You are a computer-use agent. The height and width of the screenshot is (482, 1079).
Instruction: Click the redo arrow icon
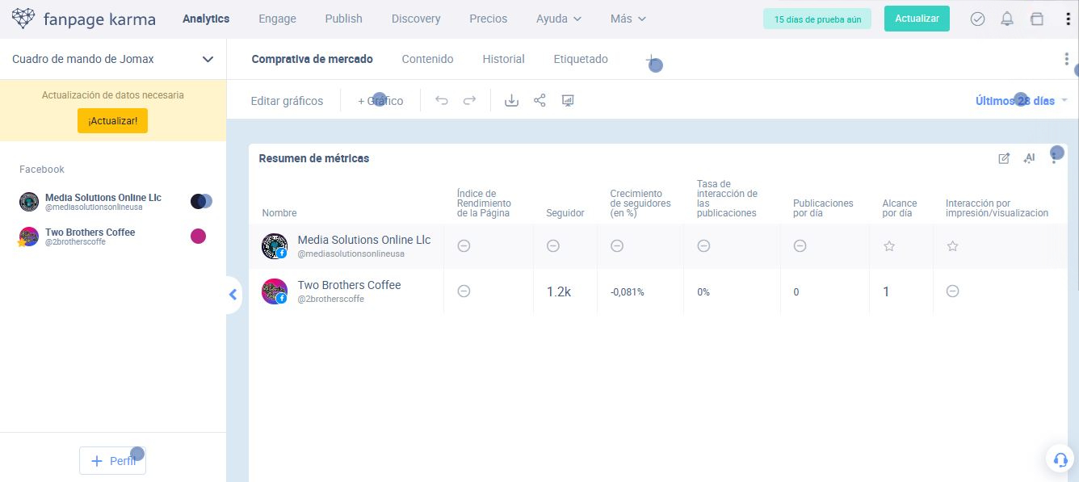469,101
